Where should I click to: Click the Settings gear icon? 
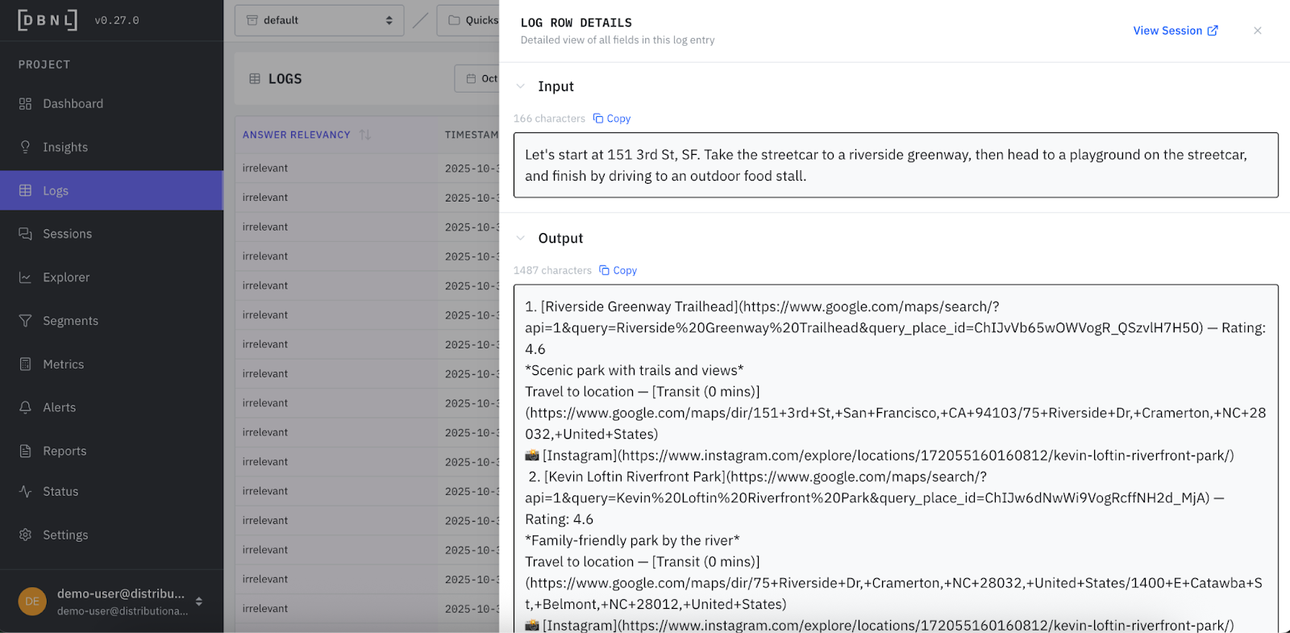tap(25, 535)
